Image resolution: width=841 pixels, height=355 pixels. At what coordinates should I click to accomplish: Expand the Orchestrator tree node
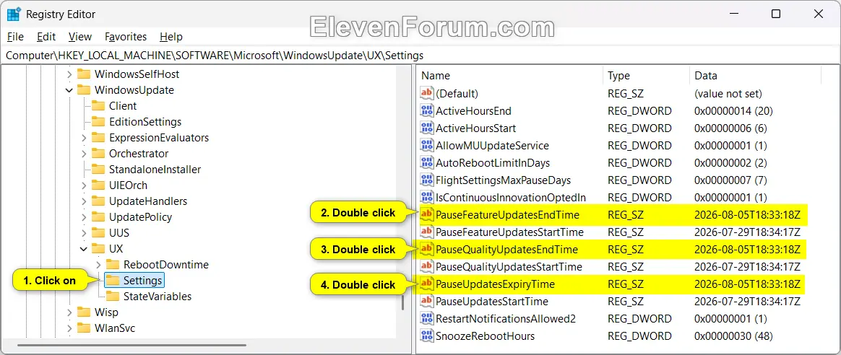[84, 154]
